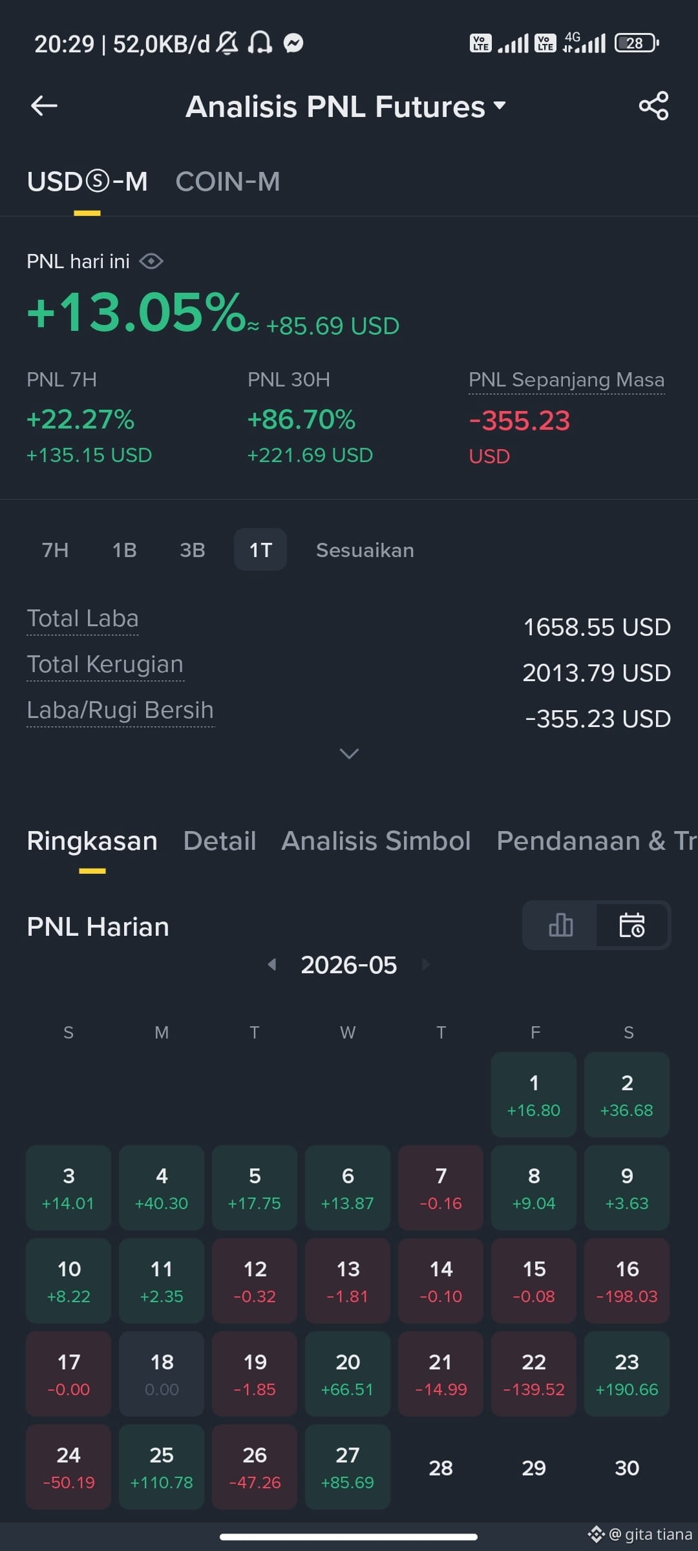
Task: Expand more stats with down chevron
Action: coord(349,754)
